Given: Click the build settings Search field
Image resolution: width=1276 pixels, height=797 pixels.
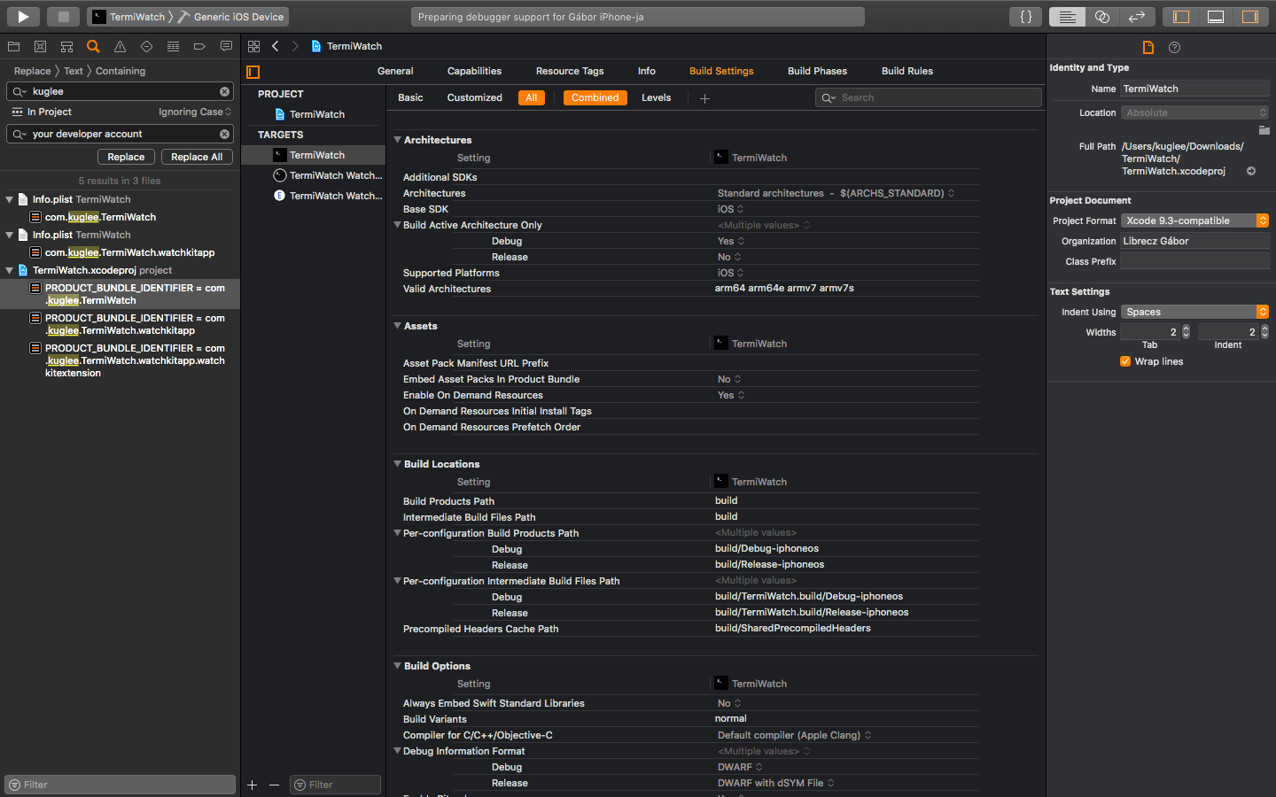Looking at the screenshot, I should pos(928,97).
